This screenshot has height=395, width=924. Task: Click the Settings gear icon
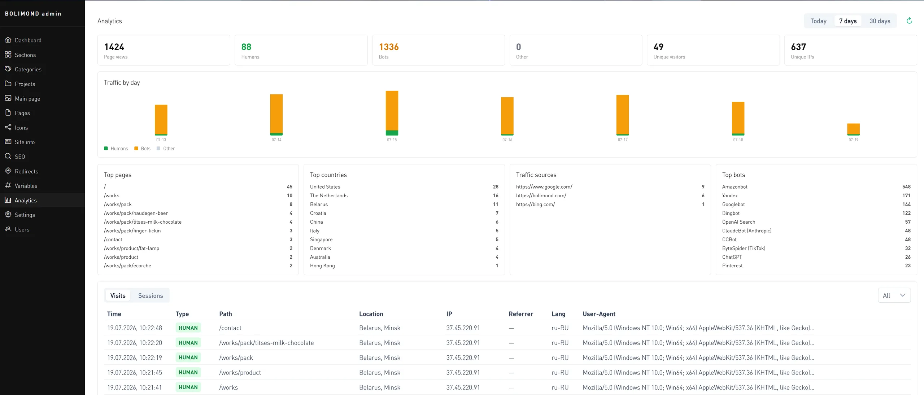(8, 215)
